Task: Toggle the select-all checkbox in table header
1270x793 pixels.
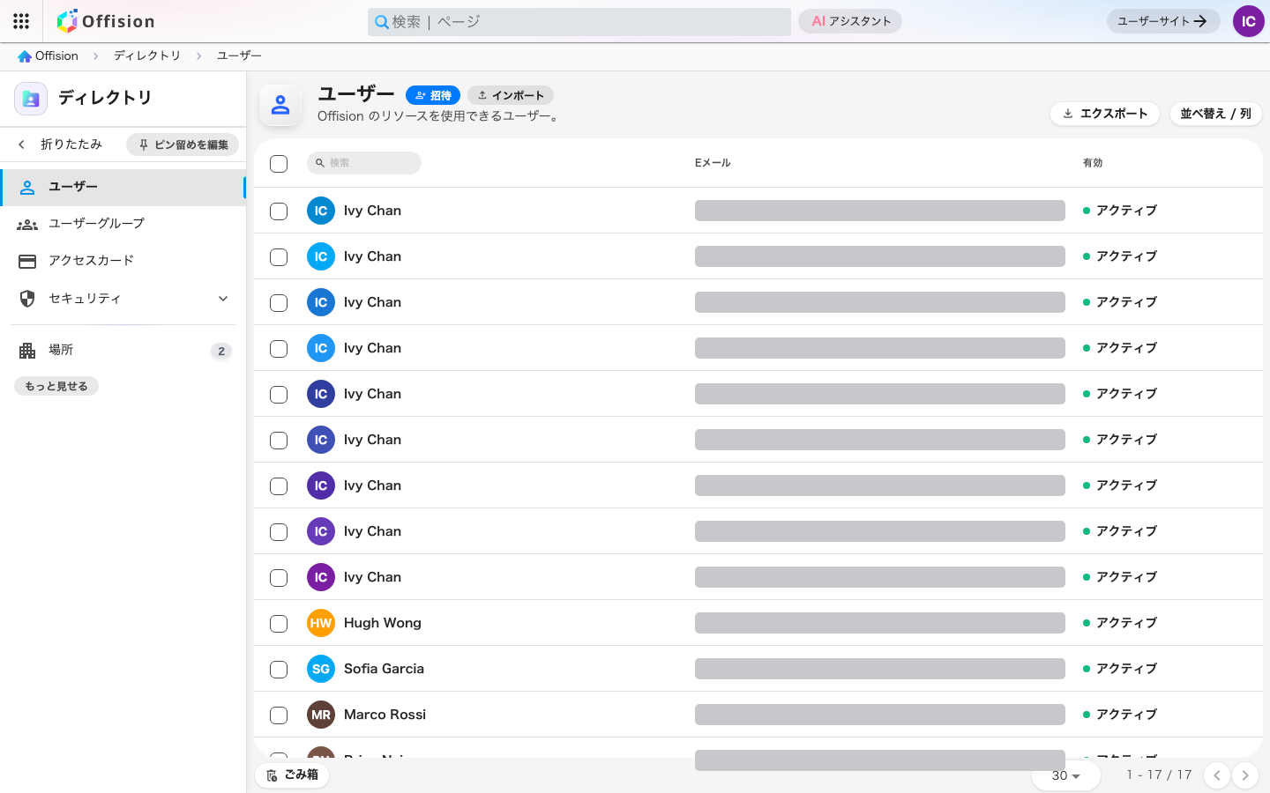Action: 279,164
